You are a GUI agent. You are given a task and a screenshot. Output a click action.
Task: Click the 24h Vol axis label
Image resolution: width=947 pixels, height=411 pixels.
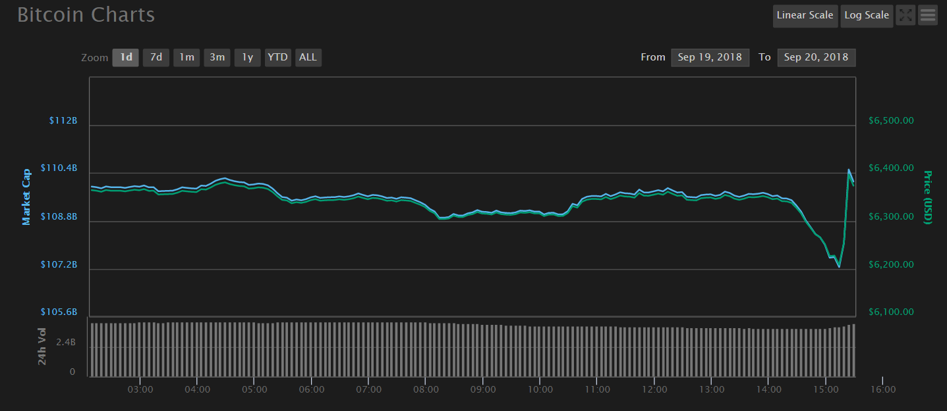coord(42,347)
